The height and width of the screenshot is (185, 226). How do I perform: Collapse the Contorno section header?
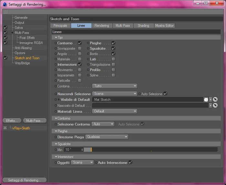coord(56,118)
